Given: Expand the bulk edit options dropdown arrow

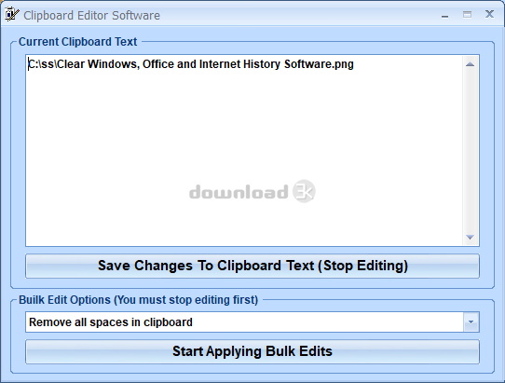Looking at the screenshot, I should coord(471,322).
